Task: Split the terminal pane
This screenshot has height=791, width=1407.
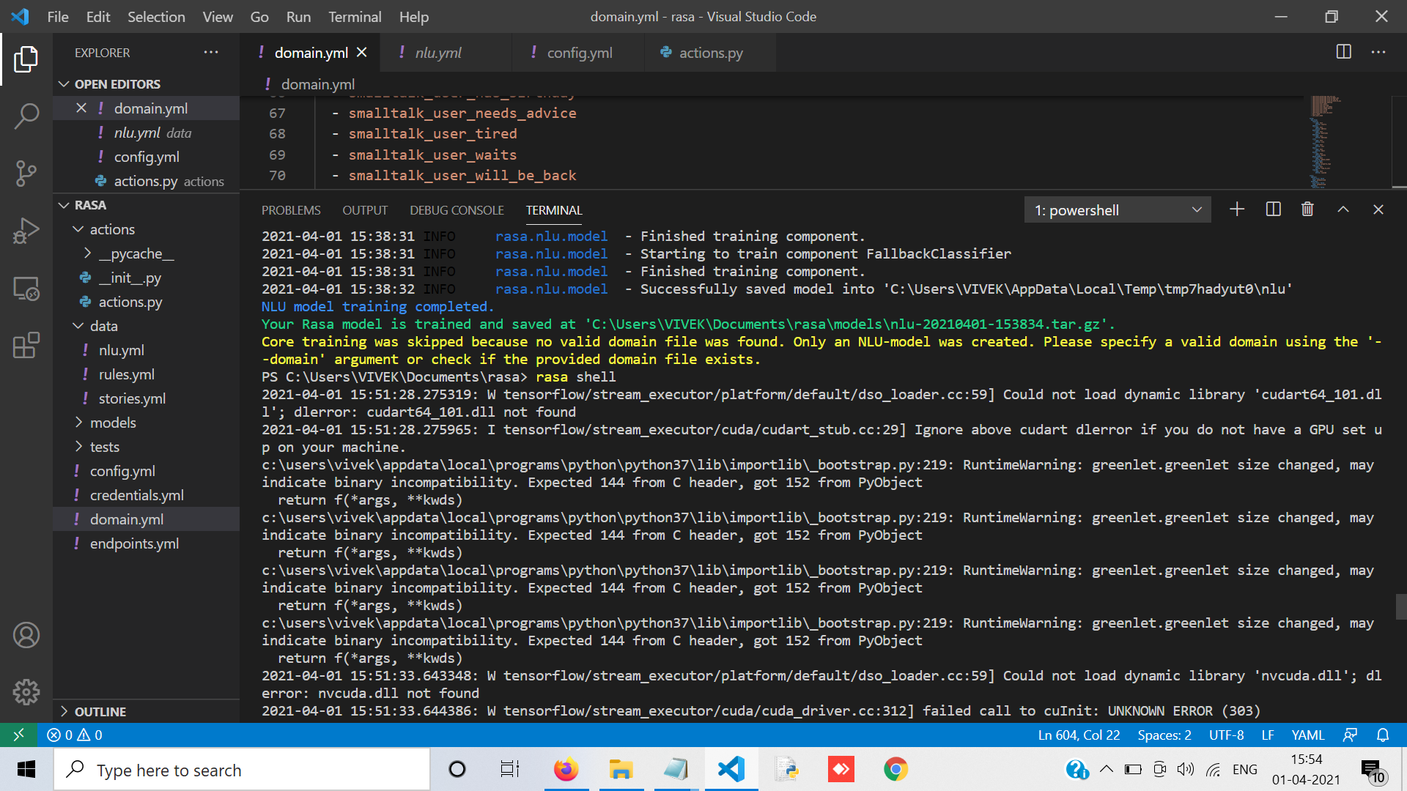Action: coord(1272,209)
